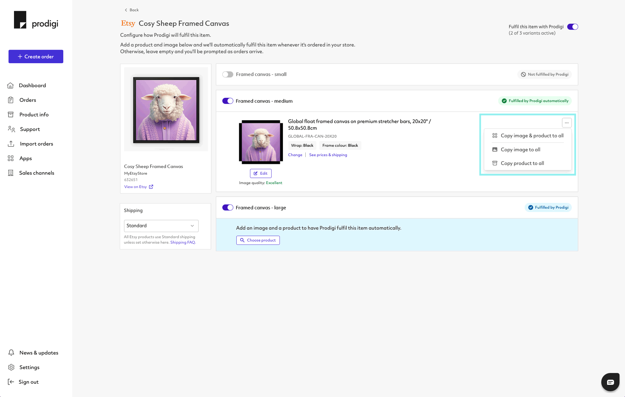Toggle the 'Fulfil this item with Prodigi' switch
This screenshot has height=397, width=625.
[573, 26]
